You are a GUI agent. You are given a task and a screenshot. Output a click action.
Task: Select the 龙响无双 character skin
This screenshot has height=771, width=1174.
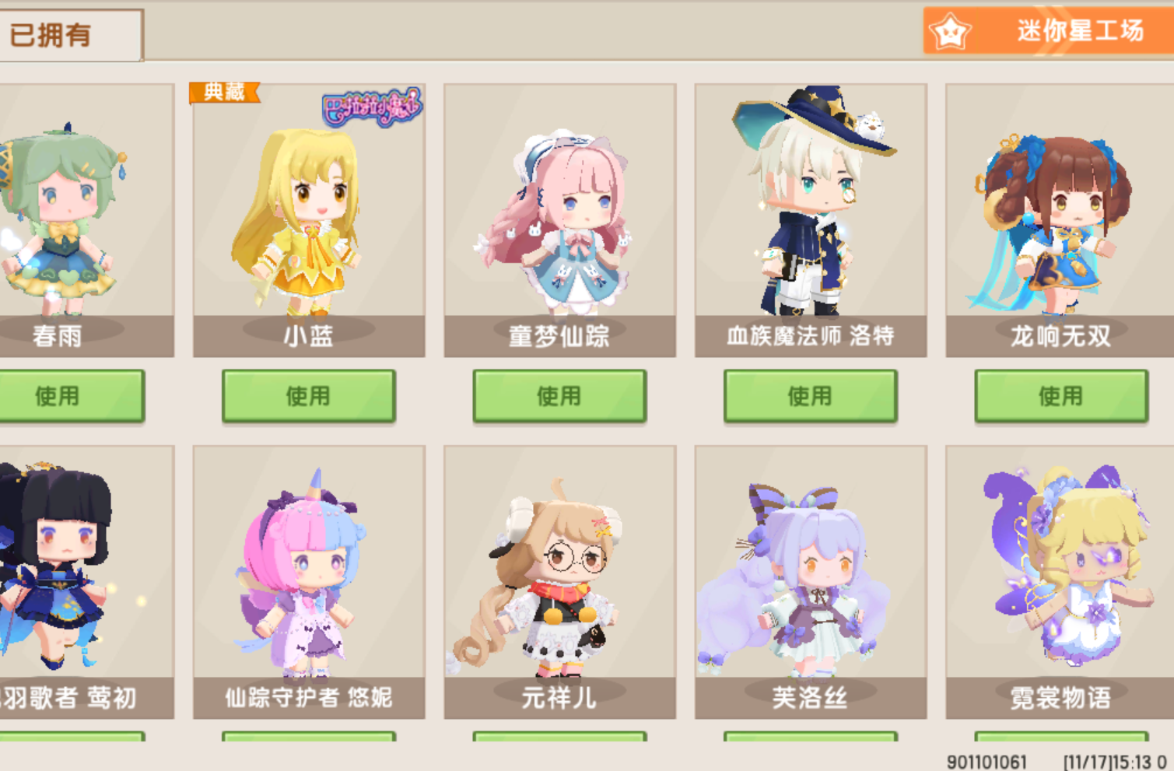[1060, 220]
